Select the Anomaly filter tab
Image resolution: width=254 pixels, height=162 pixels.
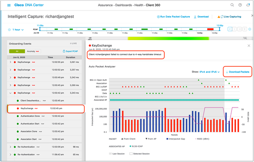pos(33,51)
